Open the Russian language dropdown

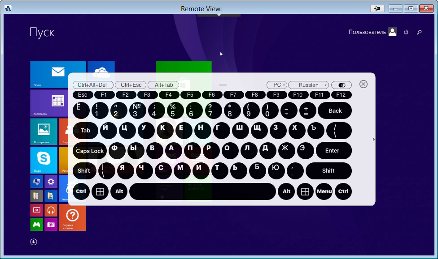(309, 85)
